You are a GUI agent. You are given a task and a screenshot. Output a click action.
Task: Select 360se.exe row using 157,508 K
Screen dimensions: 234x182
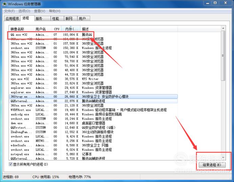coord(93,44)
